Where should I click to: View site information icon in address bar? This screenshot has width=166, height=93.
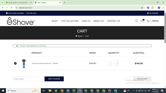pyautogui.click(x=17, y=8)
